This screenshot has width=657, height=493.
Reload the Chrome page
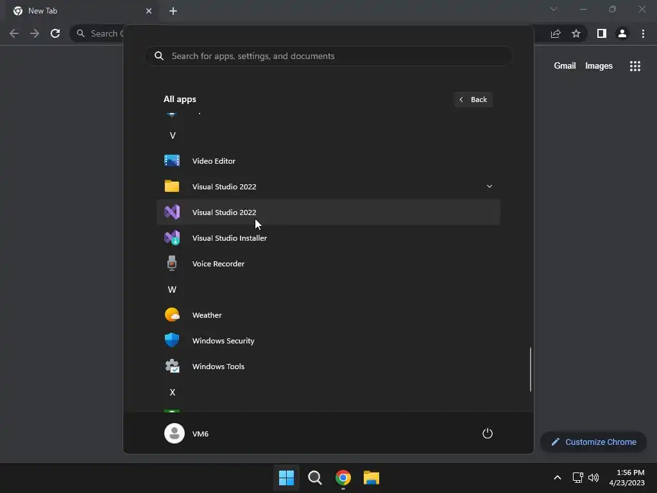(55, 33)
